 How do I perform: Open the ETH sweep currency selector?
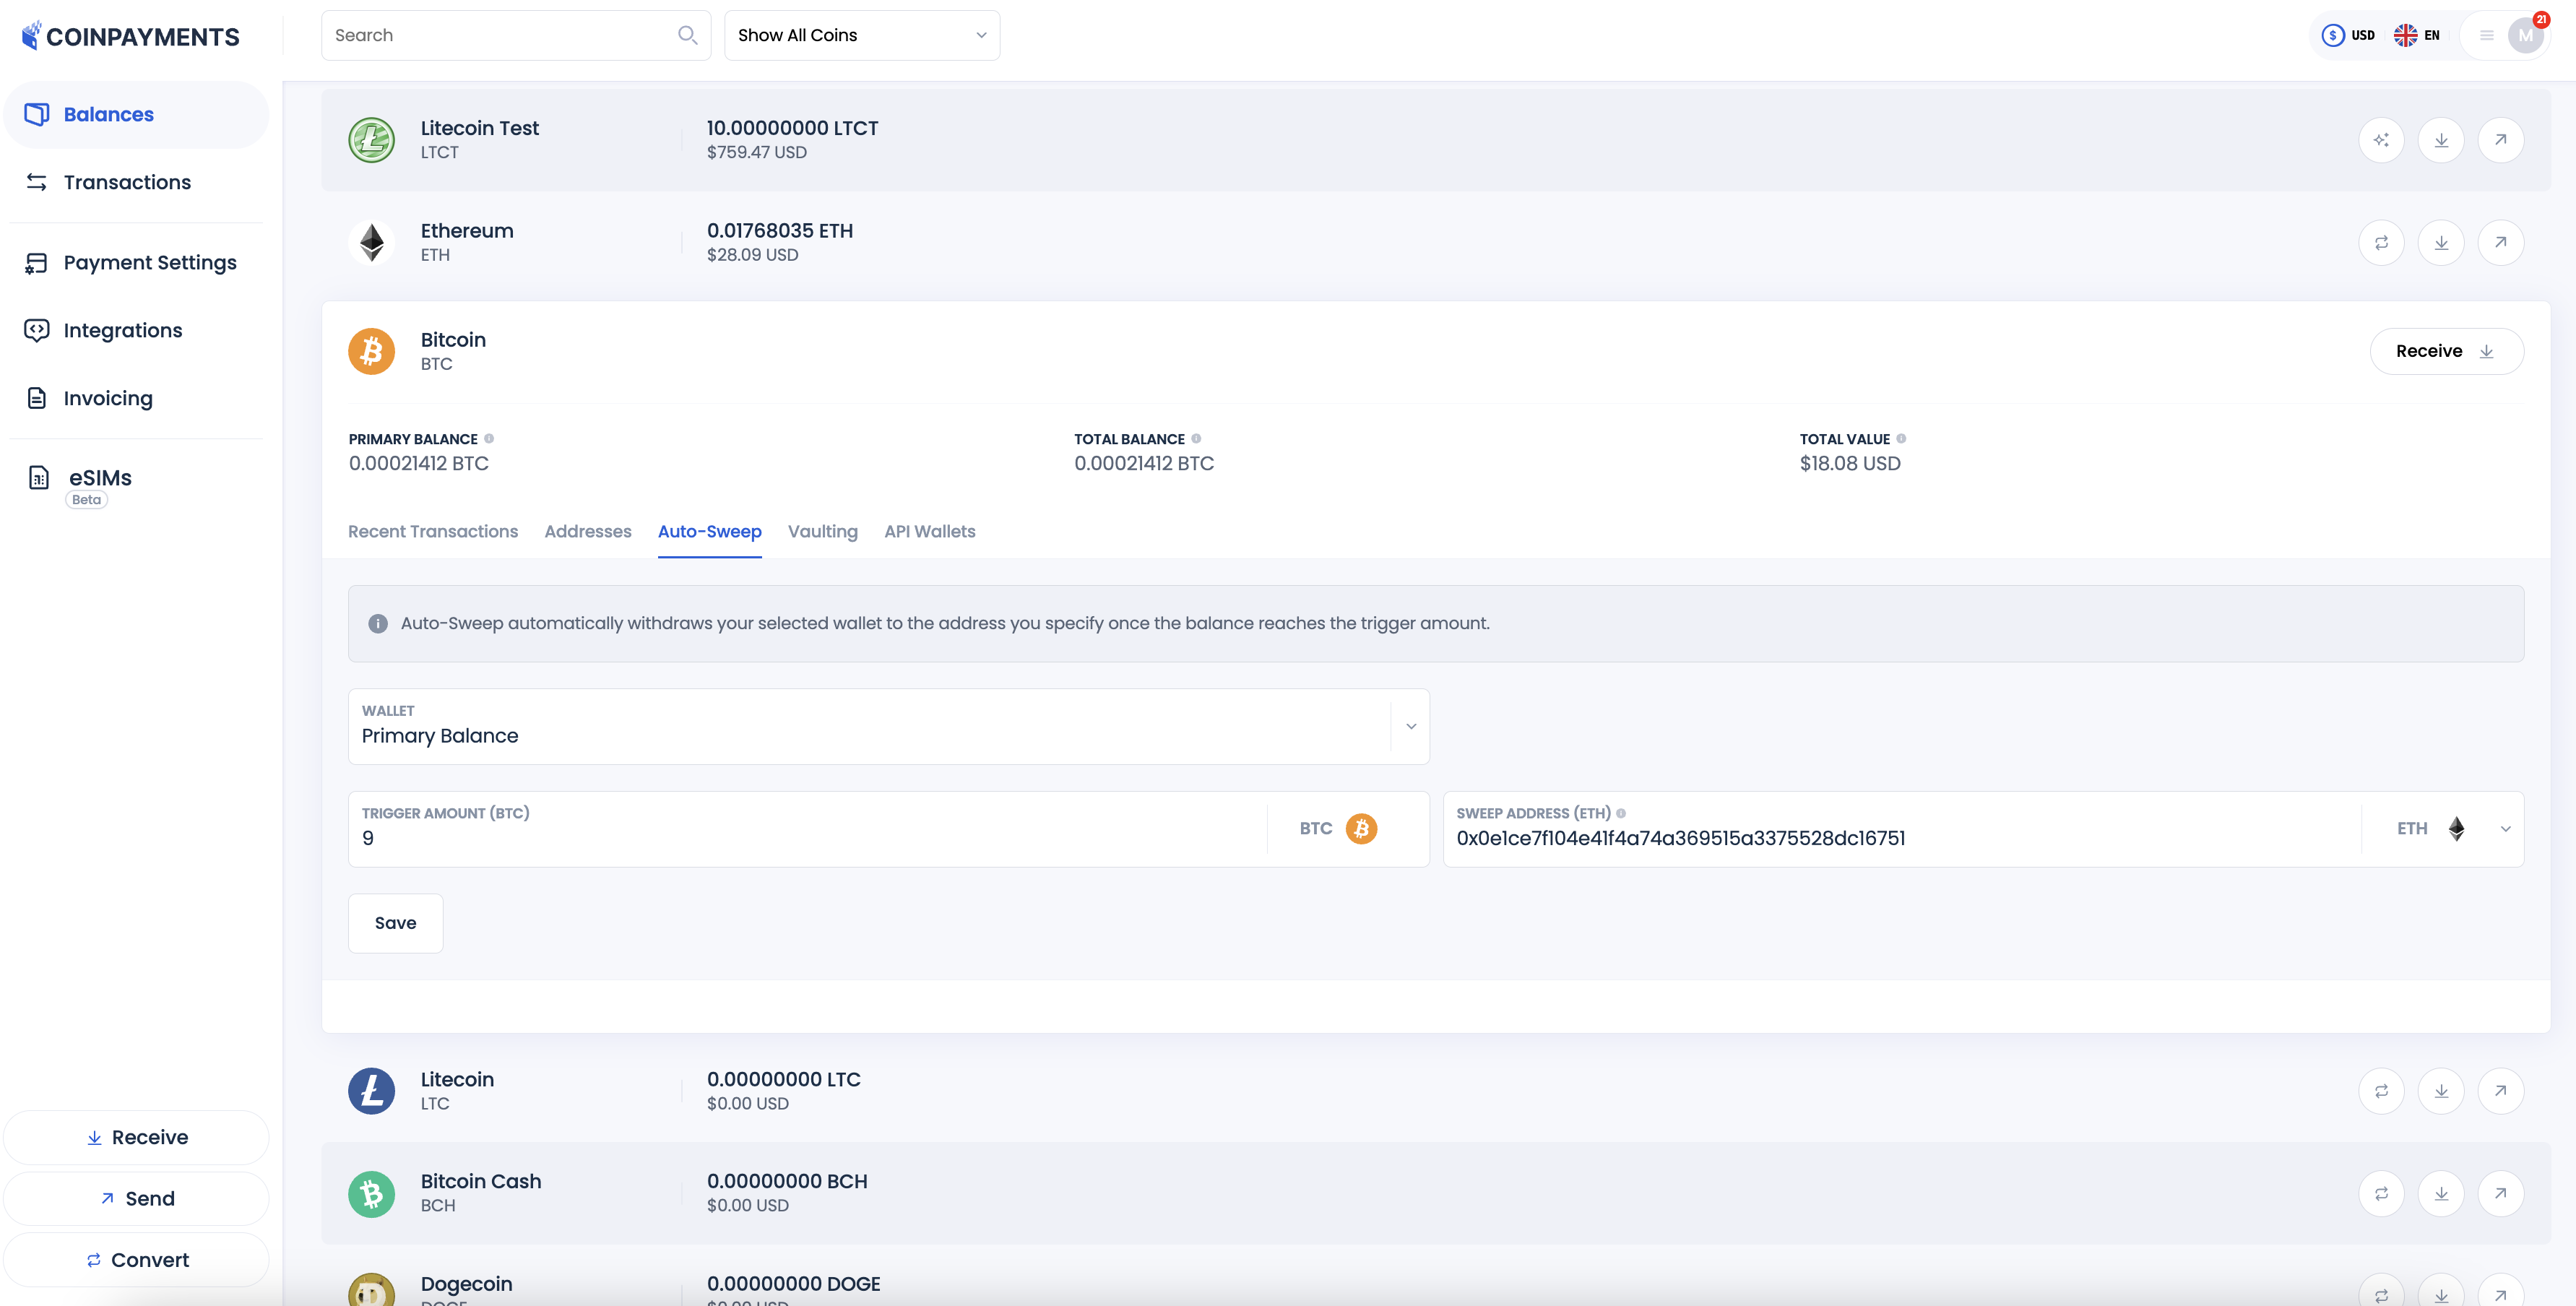pos(2452,829)
